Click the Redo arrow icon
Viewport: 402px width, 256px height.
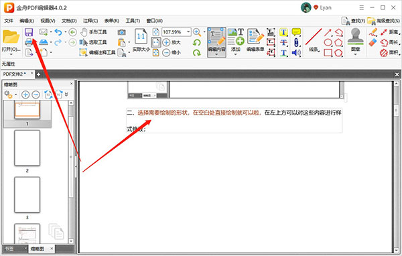coord(58,42)
